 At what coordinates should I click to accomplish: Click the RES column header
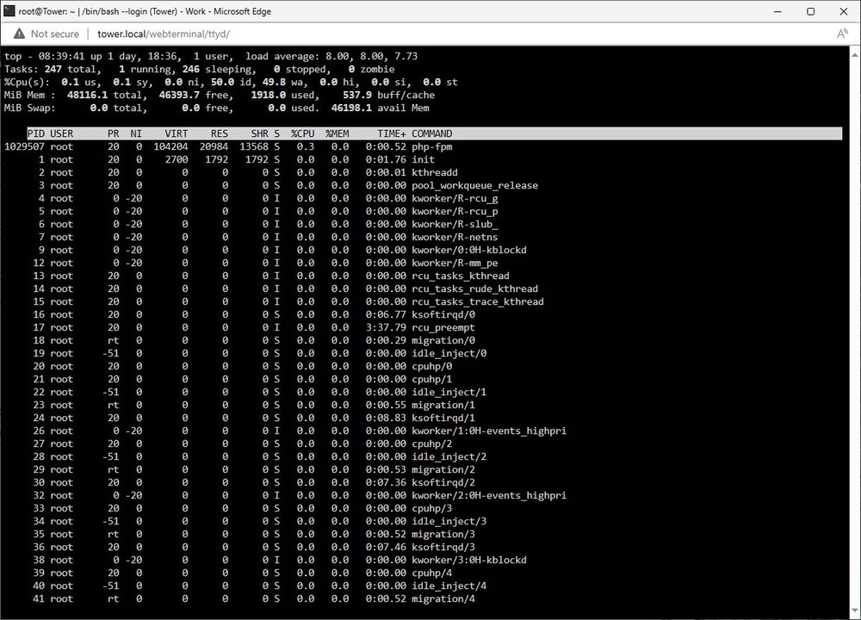219,133
